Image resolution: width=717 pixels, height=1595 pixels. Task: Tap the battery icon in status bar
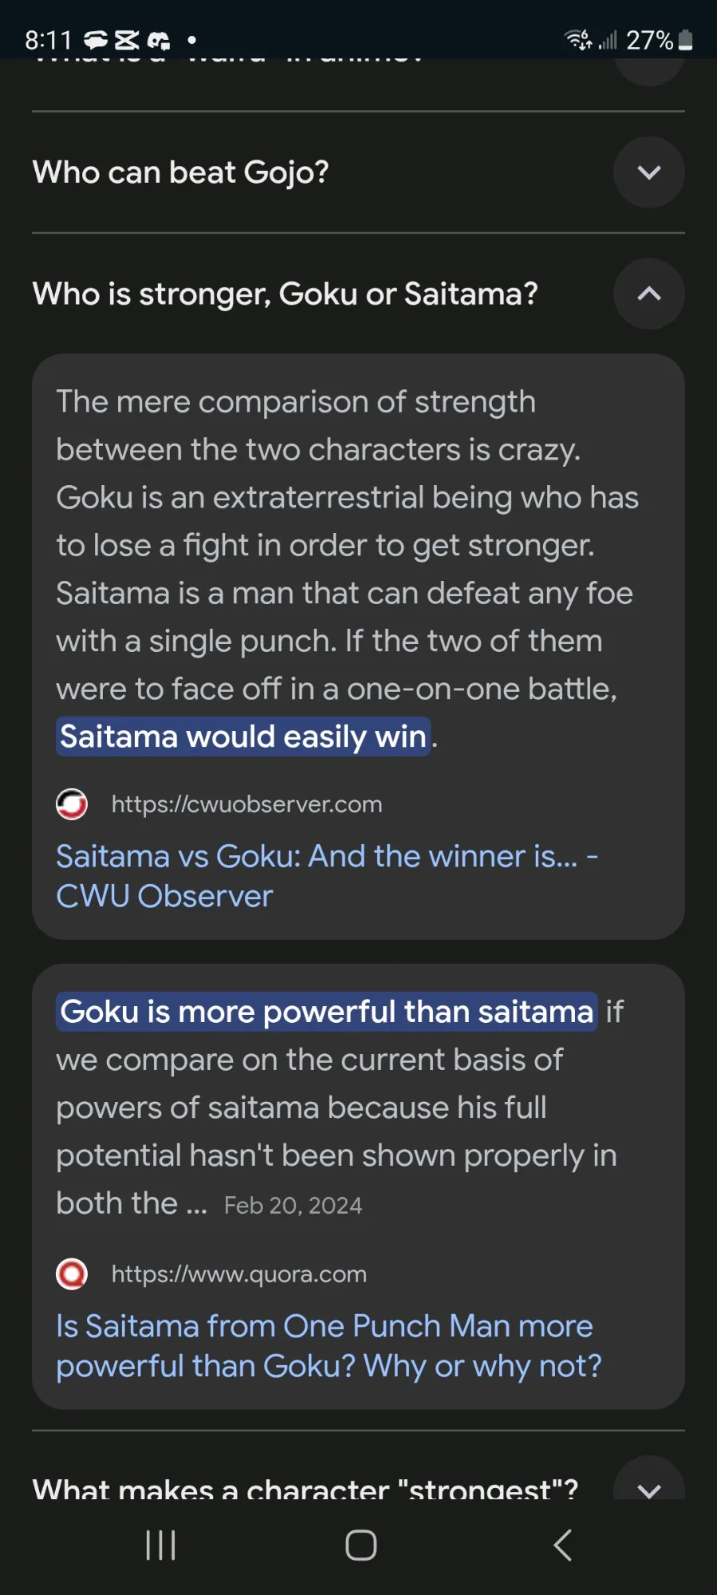click(x=686, y=40)
